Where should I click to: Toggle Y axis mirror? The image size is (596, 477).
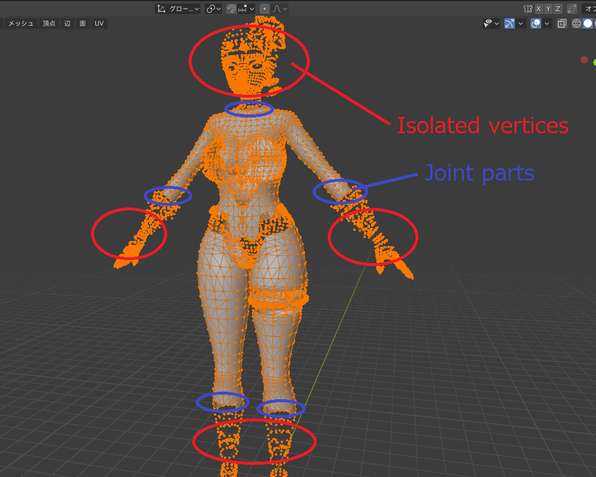point(548,9)
